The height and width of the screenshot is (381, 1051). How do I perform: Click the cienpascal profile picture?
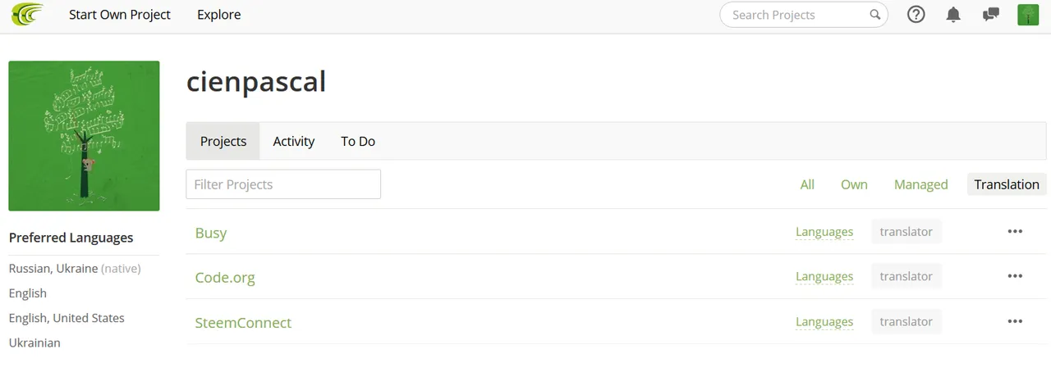point(84,136)
